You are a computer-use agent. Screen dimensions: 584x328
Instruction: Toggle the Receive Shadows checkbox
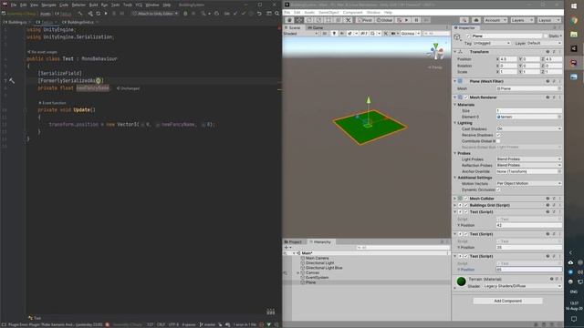(x=498, y=135)
